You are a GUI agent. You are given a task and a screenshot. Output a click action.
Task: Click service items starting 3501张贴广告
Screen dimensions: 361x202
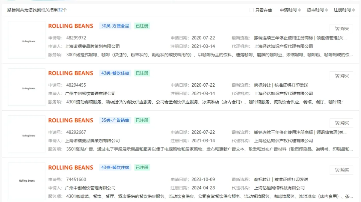point(209,149)
